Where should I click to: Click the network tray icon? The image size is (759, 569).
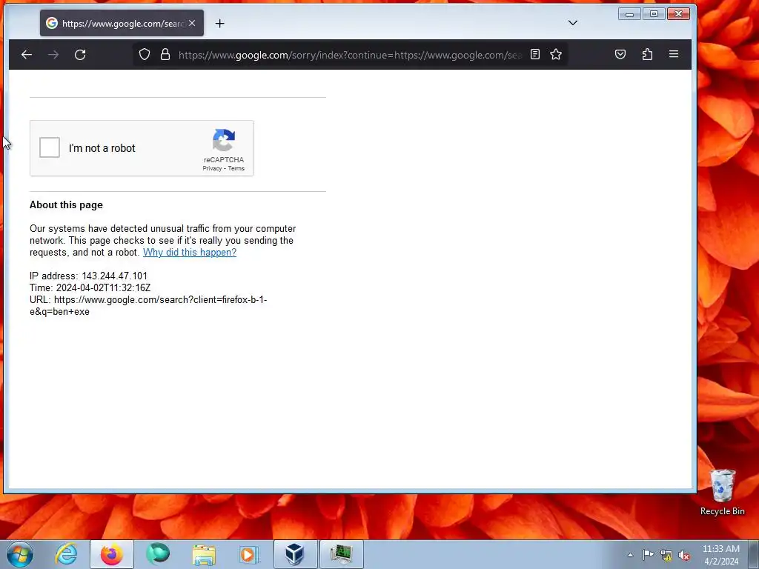point(666,555)
